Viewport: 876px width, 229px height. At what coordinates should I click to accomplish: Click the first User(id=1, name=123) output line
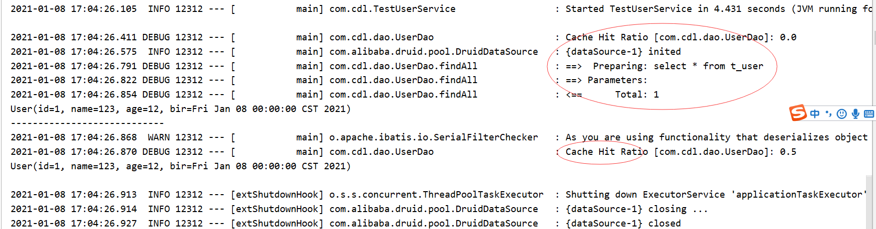tap(180, 109)
